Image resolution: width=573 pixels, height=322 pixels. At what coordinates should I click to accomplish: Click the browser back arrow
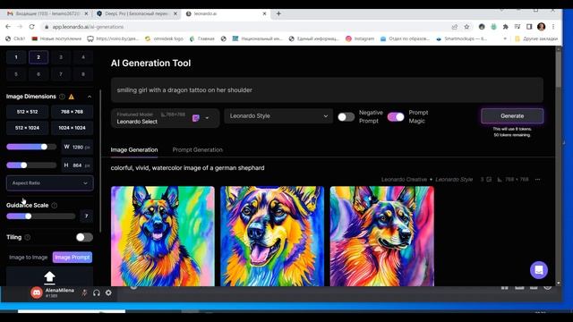[x=8, y=27]
